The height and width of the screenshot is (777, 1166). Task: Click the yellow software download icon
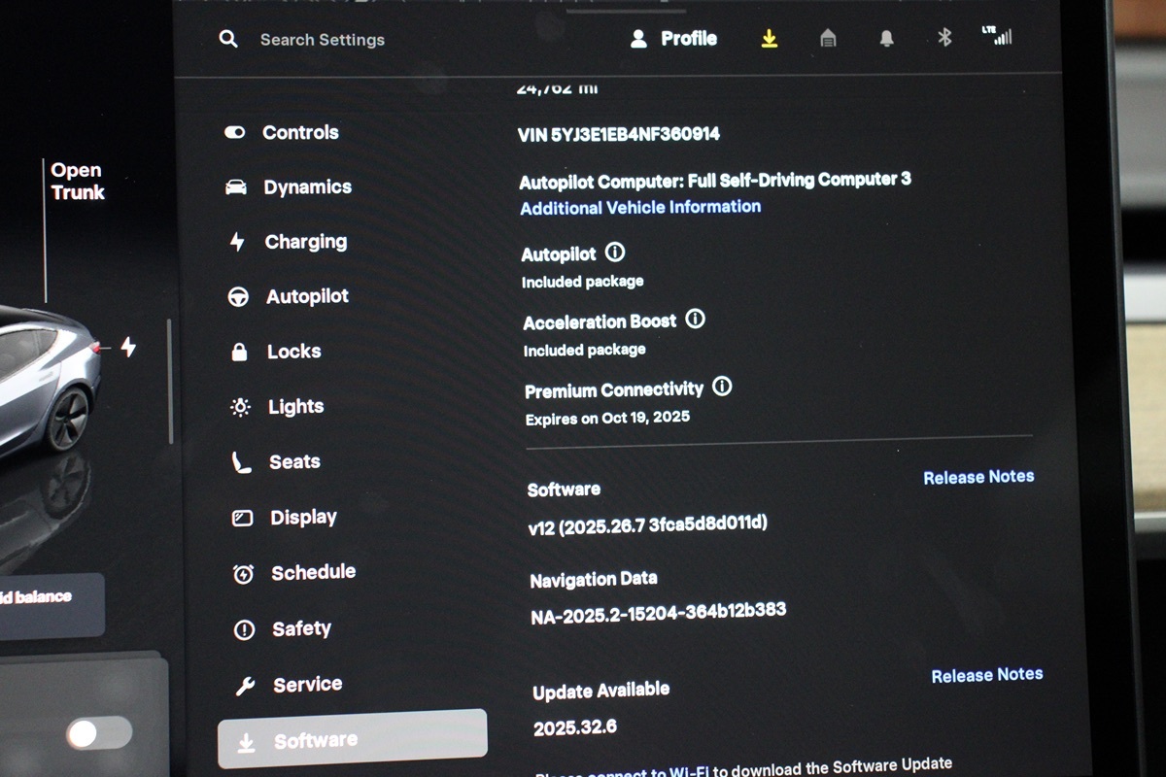[x=769, y=39]
